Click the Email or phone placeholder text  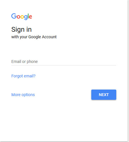pyautogui.click(x=24, y=62)
